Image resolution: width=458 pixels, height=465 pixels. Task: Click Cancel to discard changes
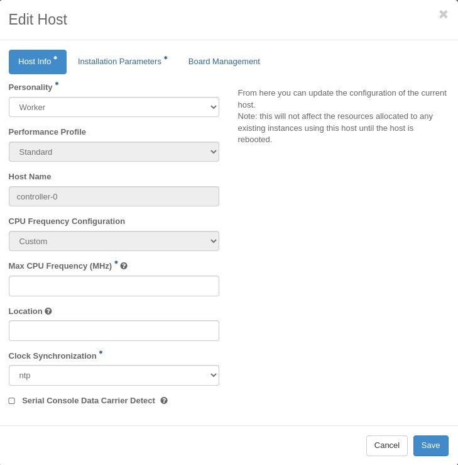(386, 445)
